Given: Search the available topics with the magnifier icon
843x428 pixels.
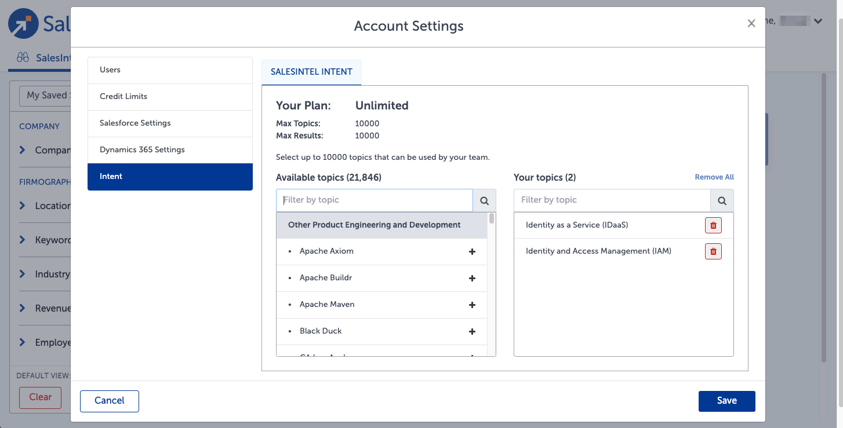Looking at the screenshot, I should pyautogui.click(x=485, y=200).
